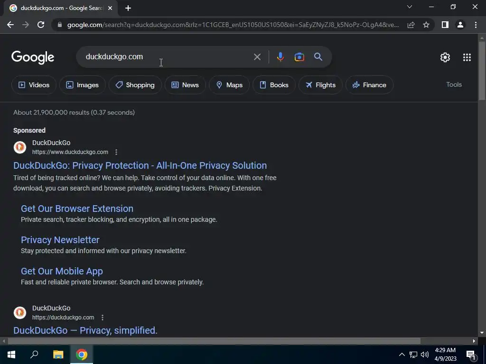Open Chrome side panel
Screen dimensions: 486x364
coord(445,25)
